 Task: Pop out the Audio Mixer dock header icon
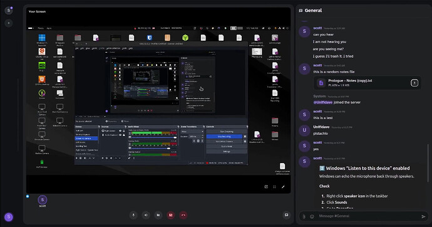point(178,127)
